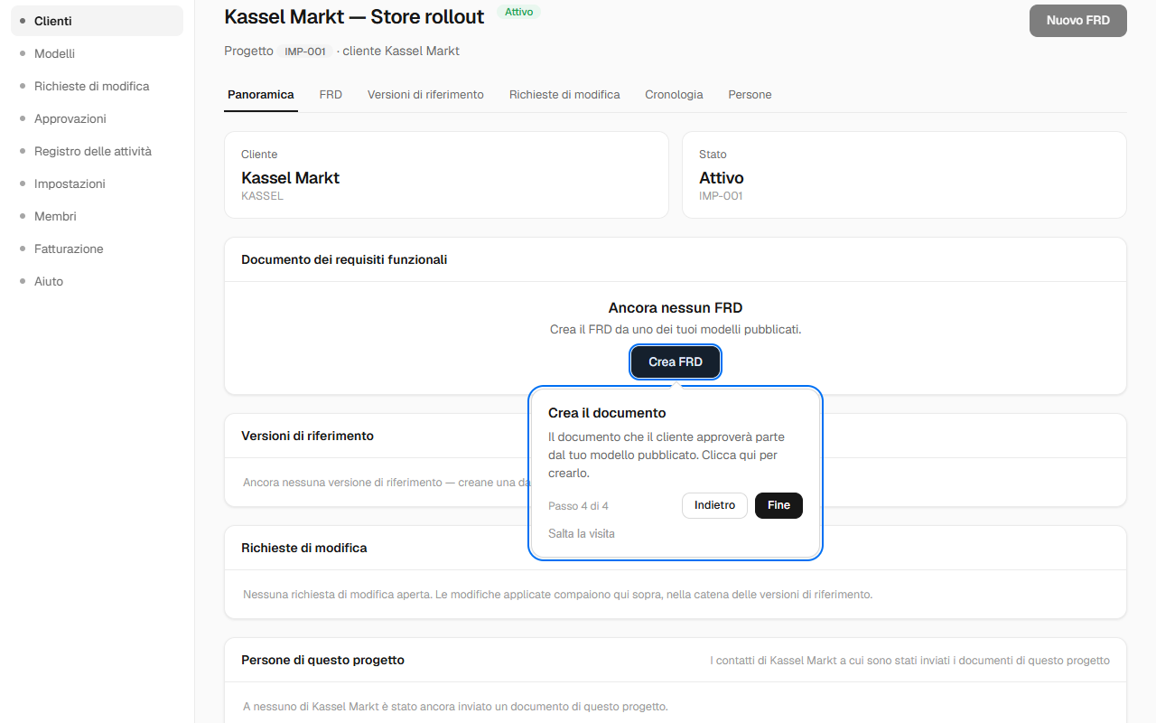Viewport: 1156px width, 723px height.
Task: Select the Cronologia tab
Action: (x=674, y=95)
